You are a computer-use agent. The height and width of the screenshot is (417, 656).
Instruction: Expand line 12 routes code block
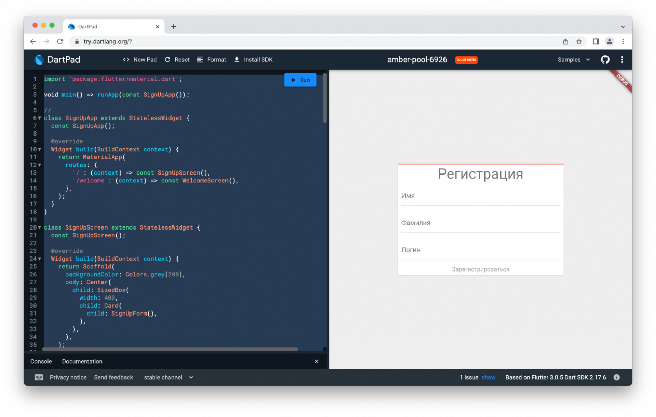pyautogui.click(x=40, y=165)
